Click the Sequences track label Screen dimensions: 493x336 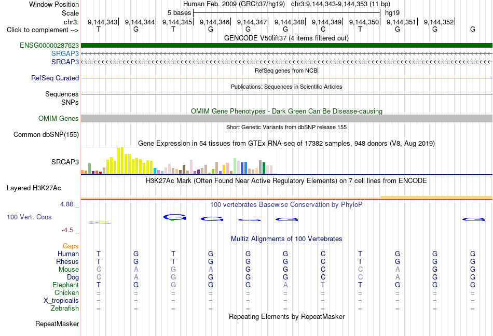[62, 94]
